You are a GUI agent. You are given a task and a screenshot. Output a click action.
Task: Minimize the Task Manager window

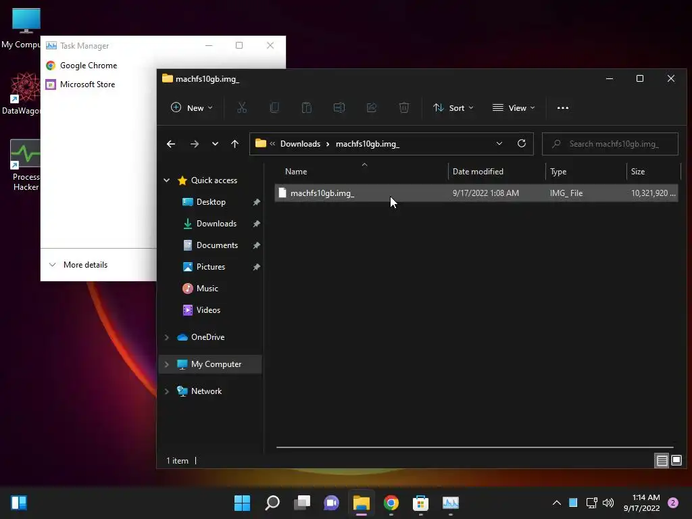pos(209,45)
